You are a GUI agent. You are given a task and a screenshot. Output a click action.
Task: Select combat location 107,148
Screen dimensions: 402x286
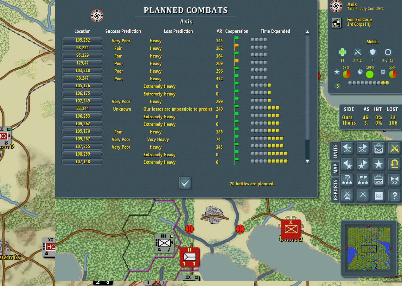point(83,162)
